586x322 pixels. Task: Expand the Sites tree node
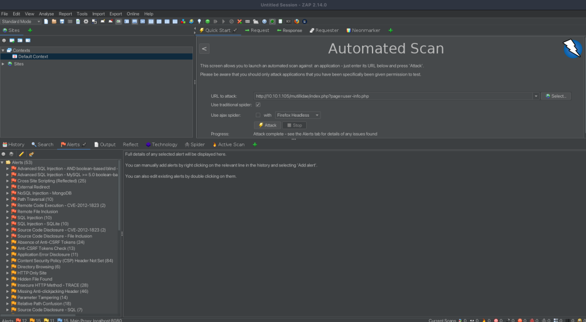pos(3,64)
